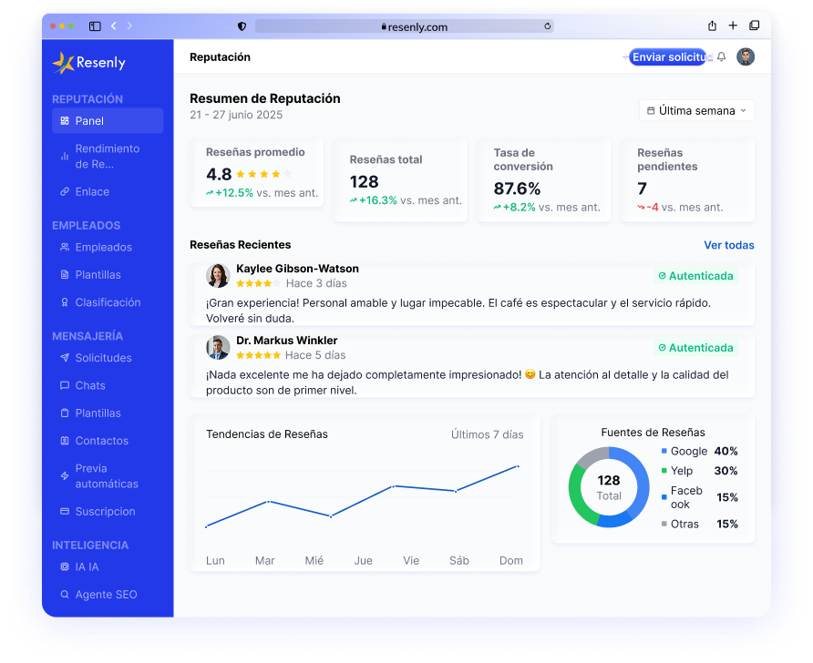
Task: Click the Jue data point on trend chart
Action: (x=394, y=486)
